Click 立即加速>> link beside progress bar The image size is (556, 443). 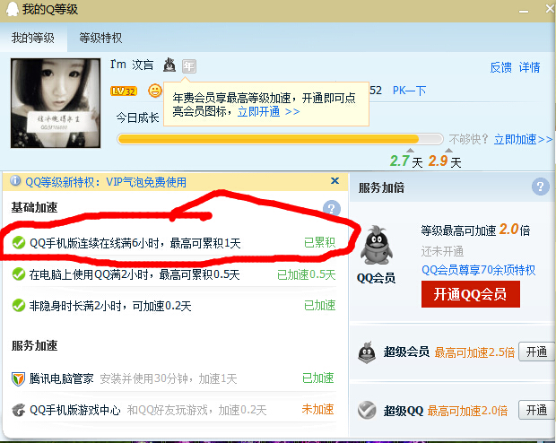pyautogui.click(x=523, y=139)
